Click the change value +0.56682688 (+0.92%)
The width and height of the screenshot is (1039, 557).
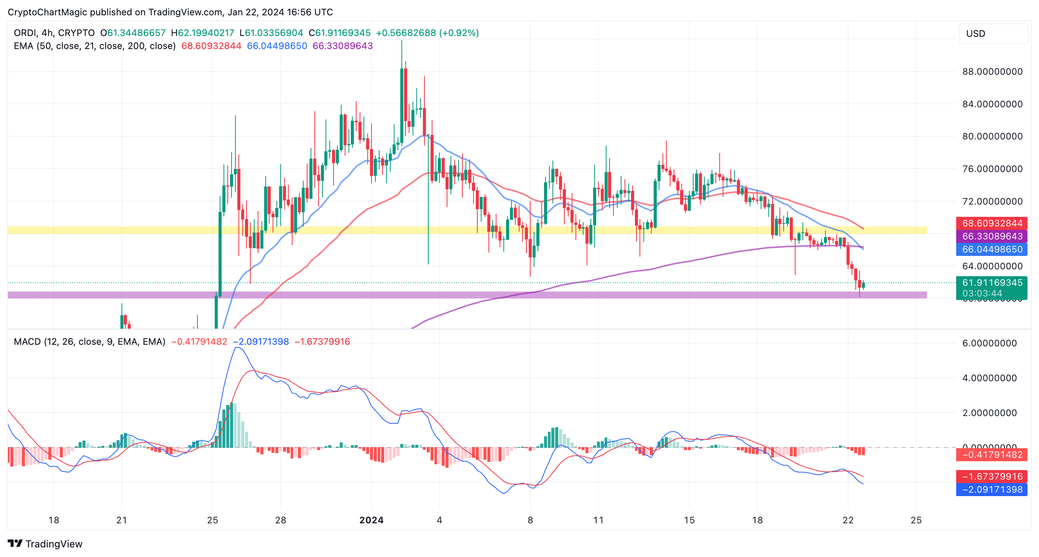coord(427,33)
